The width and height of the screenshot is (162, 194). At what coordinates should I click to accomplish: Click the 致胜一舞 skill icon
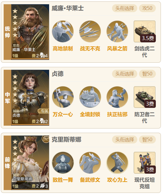pos(63,163)
